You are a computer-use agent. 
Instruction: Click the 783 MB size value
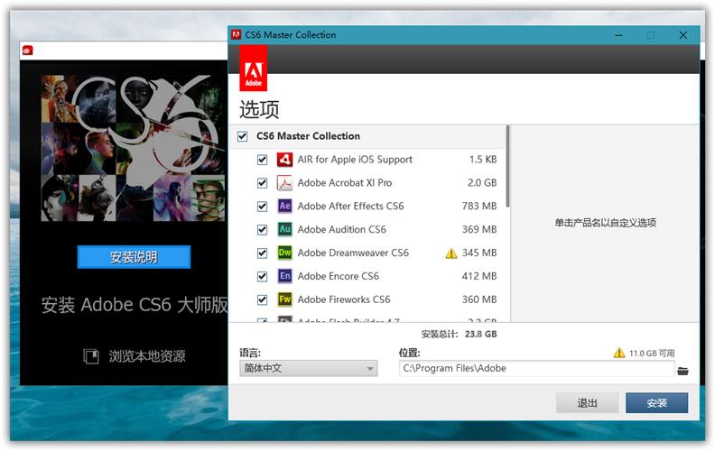(479, 206)
